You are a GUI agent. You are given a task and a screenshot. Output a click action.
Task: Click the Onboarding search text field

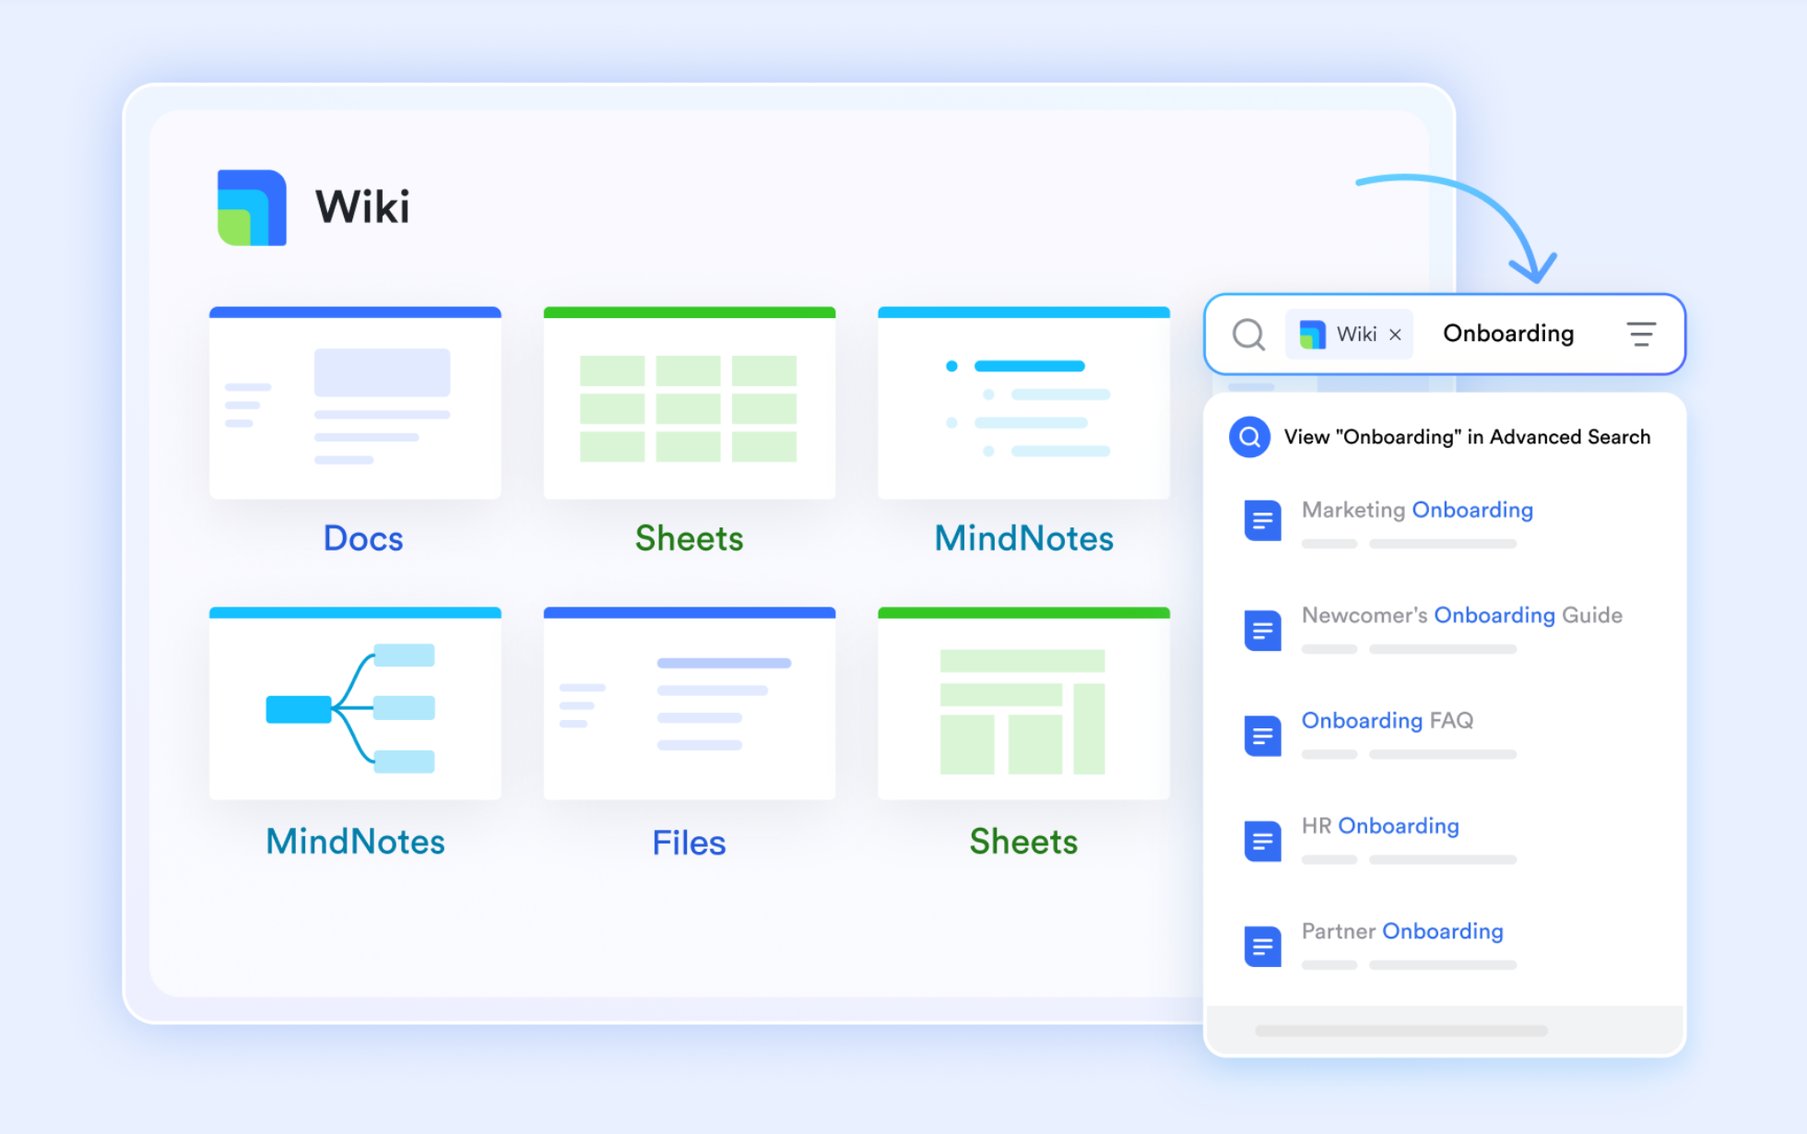(1508, 334)
